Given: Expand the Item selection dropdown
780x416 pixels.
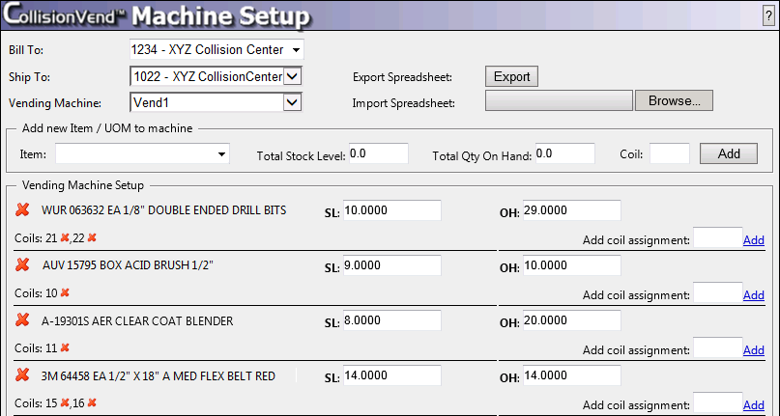Looking at the screenshot, I should [221, 153].
